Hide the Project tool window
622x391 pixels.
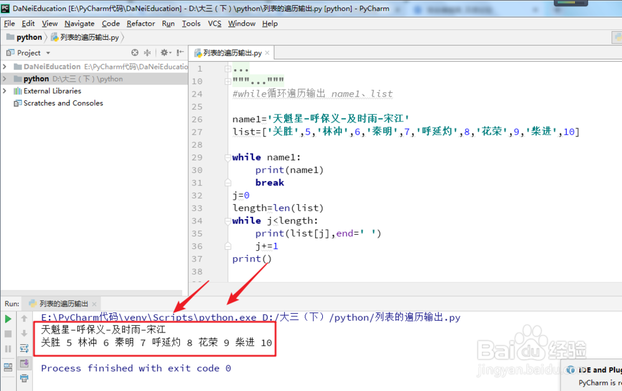[x=179, y=52]
